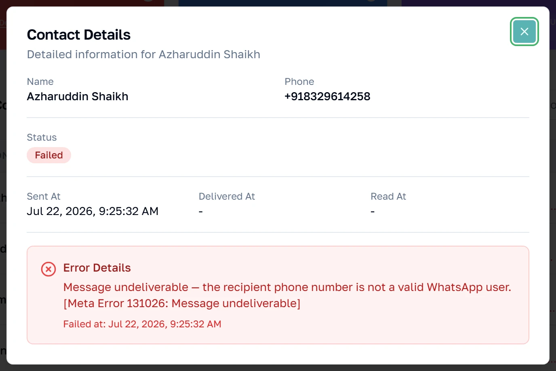Click the Phone field label

coord(299,82)
